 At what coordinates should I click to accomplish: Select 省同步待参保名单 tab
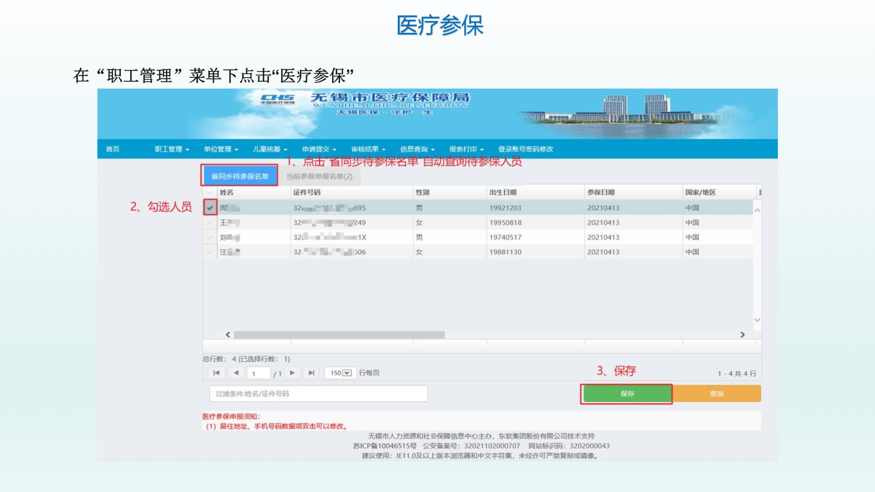click(x=240, y=176)
